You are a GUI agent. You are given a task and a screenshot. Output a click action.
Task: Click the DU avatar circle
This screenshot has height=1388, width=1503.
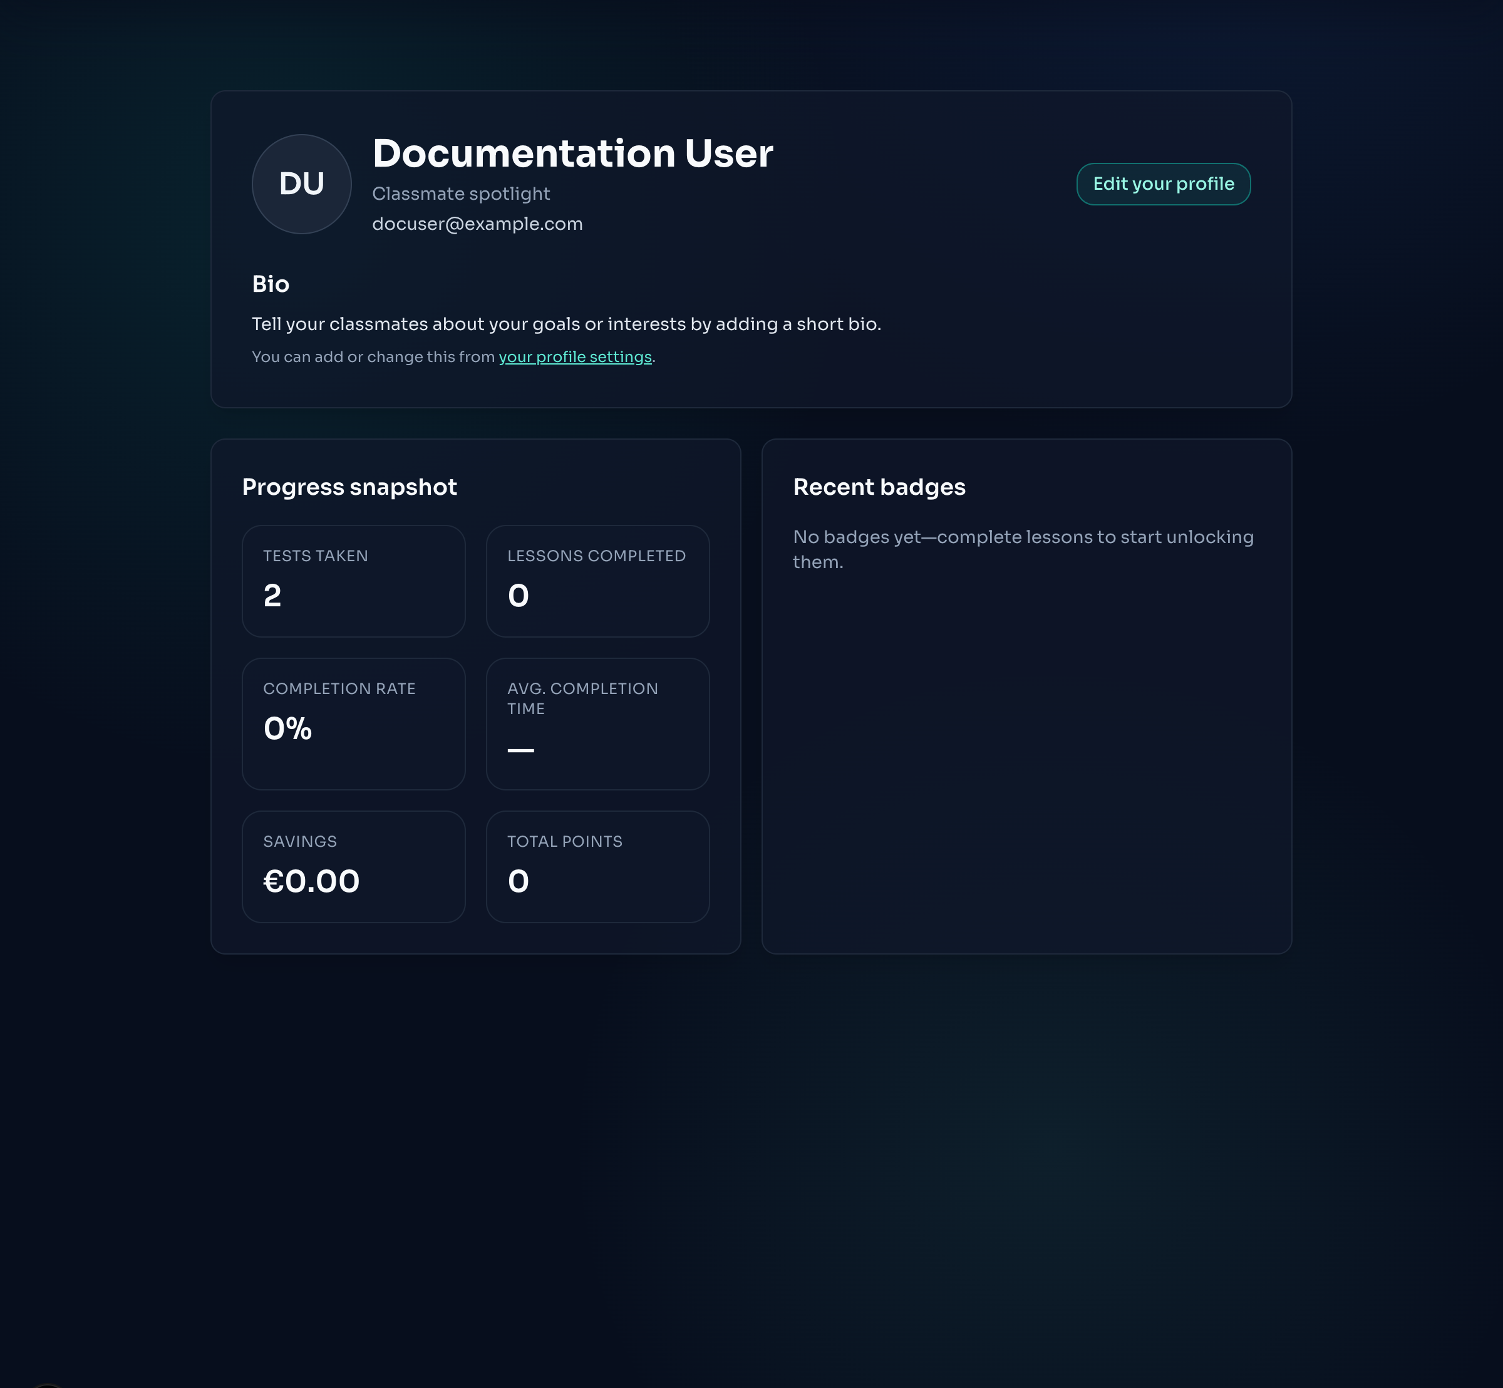(x=301, y=184)
